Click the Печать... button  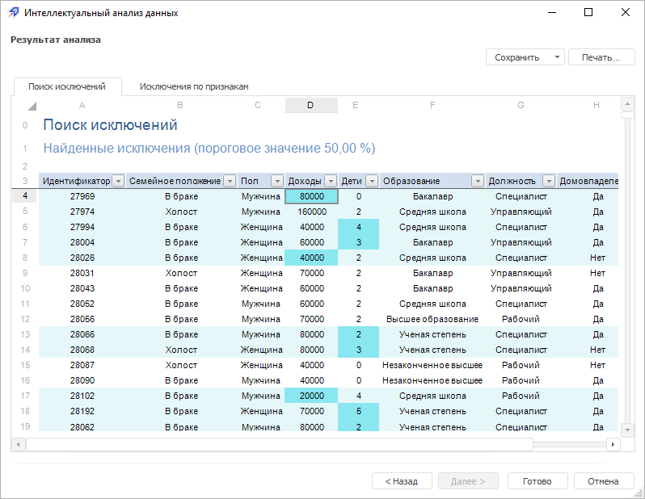601,57
